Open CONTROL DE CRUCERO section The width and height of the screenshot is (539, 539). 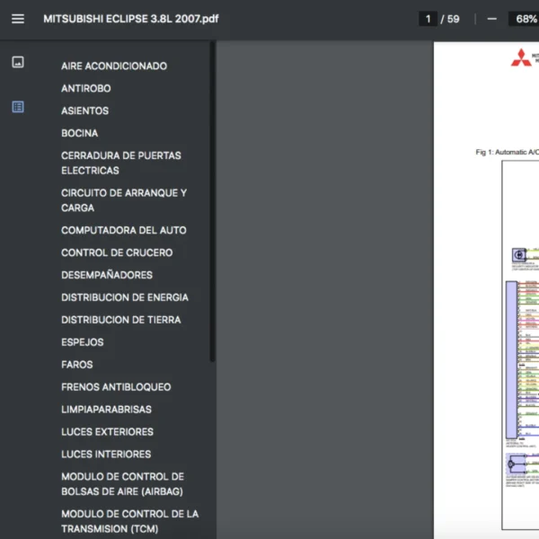pyautogui.click(x=117, y=252)
